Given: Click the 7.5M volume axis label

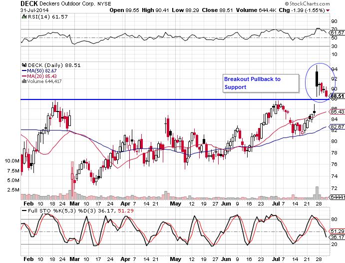Looking at the screenshot, I should tap(13, 170).
